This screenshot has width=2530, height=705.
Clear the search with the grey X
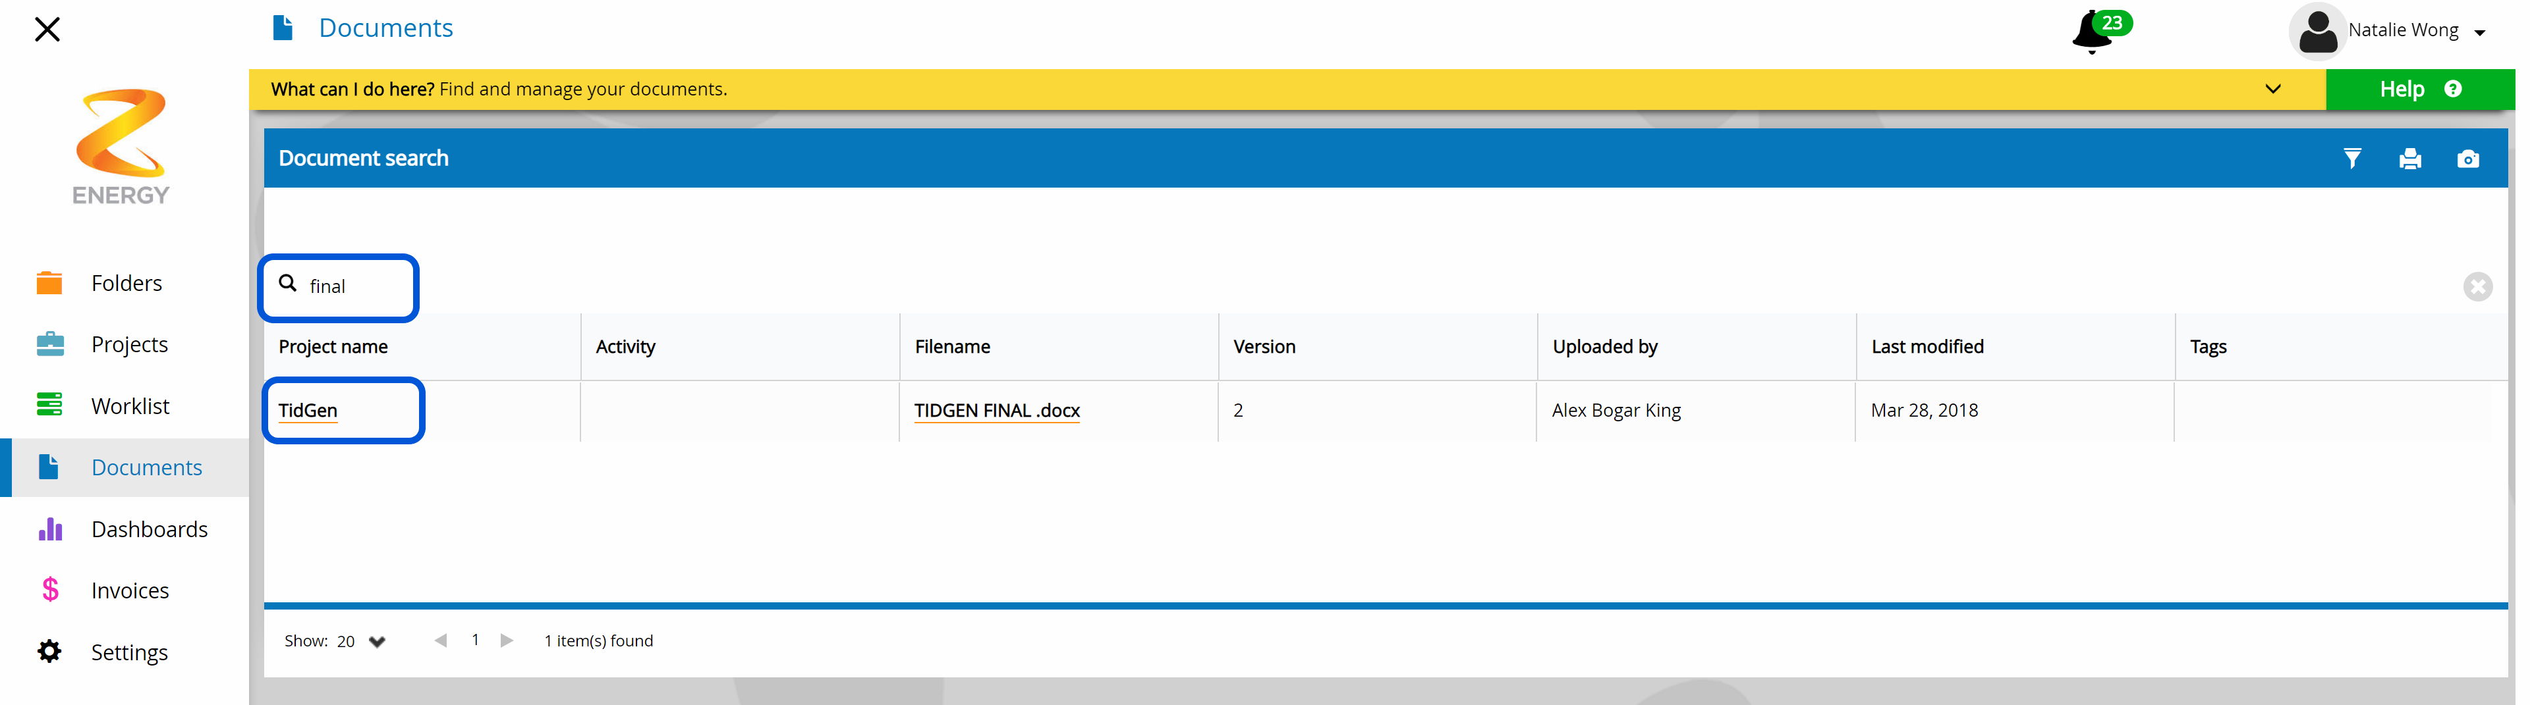(2478, 287)
